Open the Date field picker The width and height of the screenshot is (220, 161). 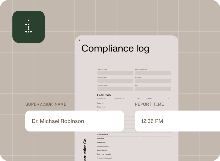pyautogui.click(x=153, y=88)
